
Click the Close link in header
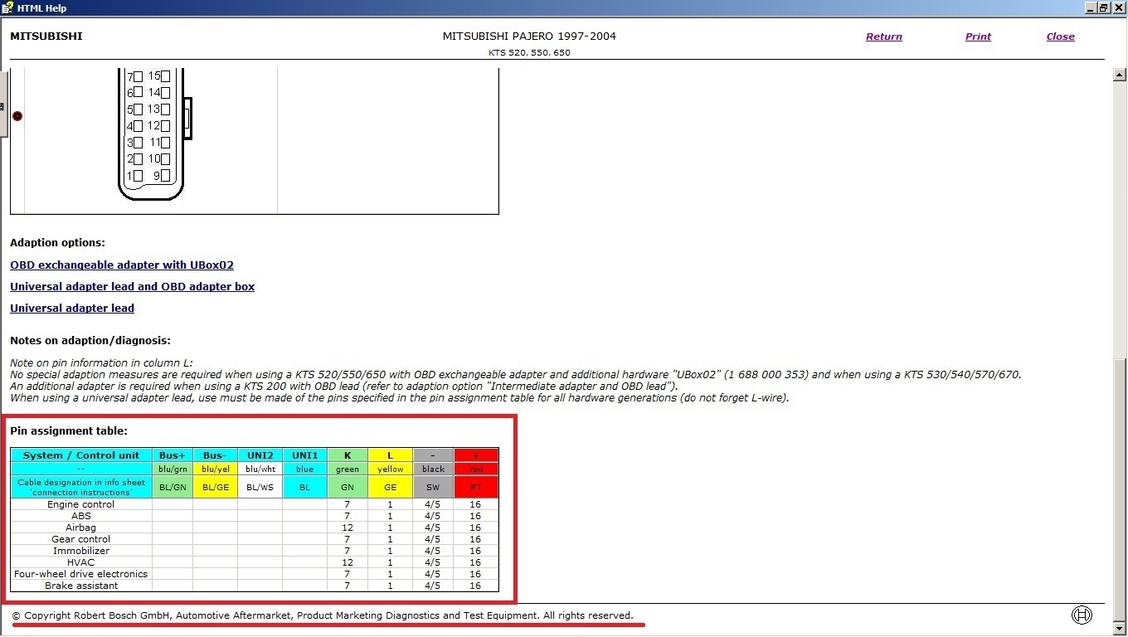point(1060,36)
